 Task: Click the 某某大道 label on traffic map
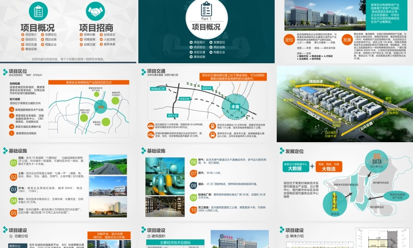coord(172,115)
